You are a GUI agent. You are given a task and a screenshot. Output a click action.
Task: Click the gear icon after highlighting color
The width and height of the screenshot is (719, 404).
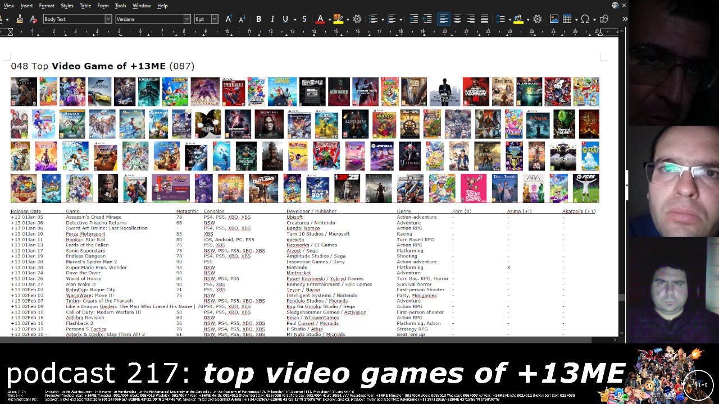357,19
